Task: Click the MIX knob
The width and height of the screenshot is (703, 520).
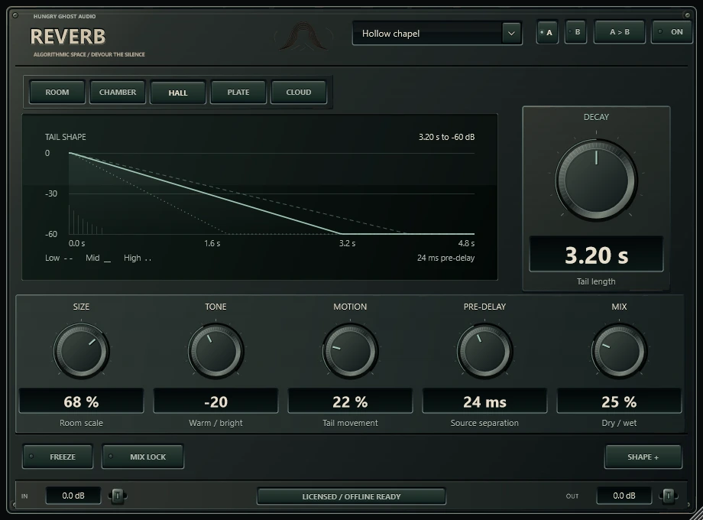Action: click(x=619, y=351)
